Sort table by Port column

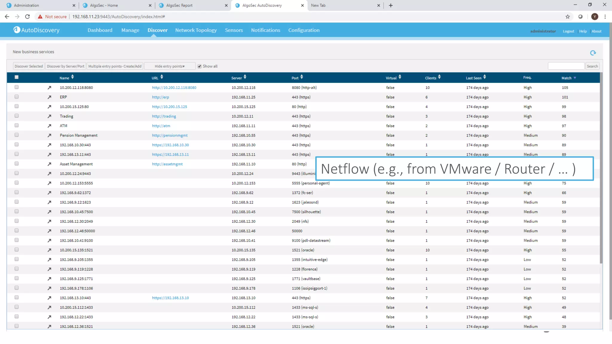click(x=297, y=78)
